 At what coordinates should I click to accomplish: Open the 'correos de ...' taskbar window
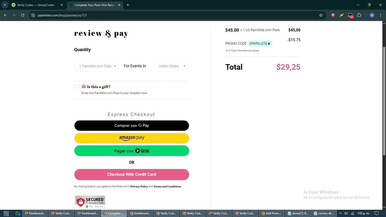324,213
